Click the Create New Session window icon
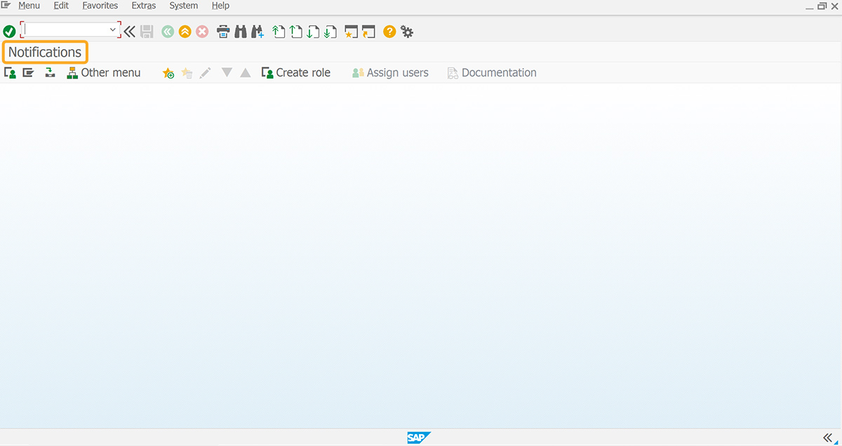The image size is (842, 446). click(x=352, y=32)
